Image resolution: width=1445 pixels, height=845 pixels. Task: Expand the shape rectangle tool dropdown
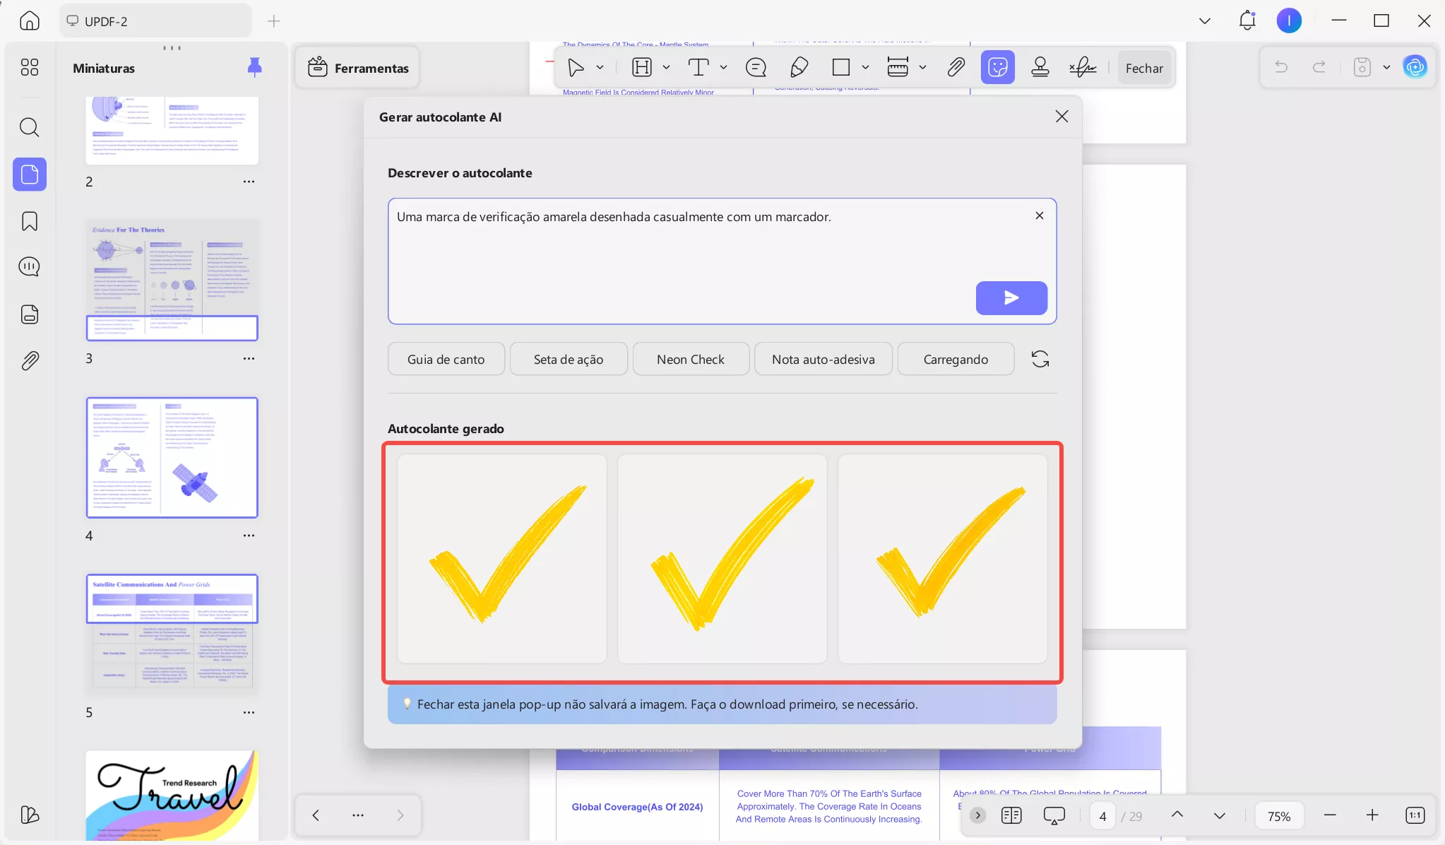coord(865,68)
